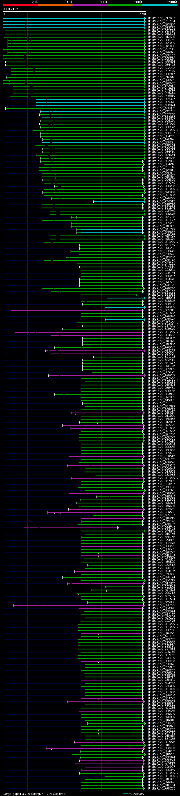This screenshot has height=796, width=180.
Task: Select the UniRef100_A8MQY4 label
Action: [x=161, y=105]
